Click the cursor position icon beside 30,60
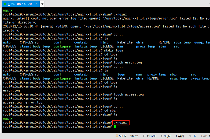The height and width of the screenshot is (139, 210). pos(162,136)
